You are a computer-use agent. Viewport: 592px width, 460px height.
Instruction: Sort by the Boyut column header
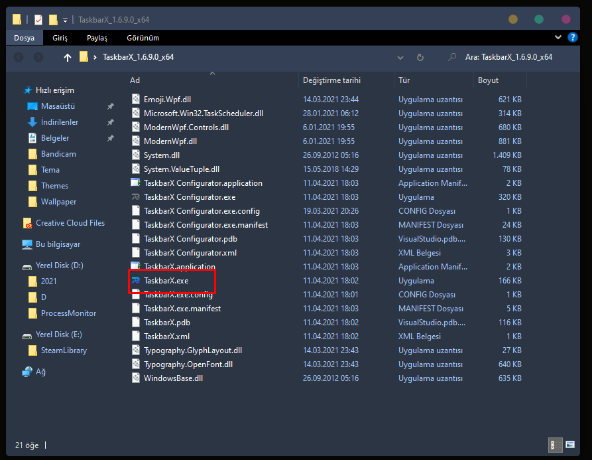point(488,80)
